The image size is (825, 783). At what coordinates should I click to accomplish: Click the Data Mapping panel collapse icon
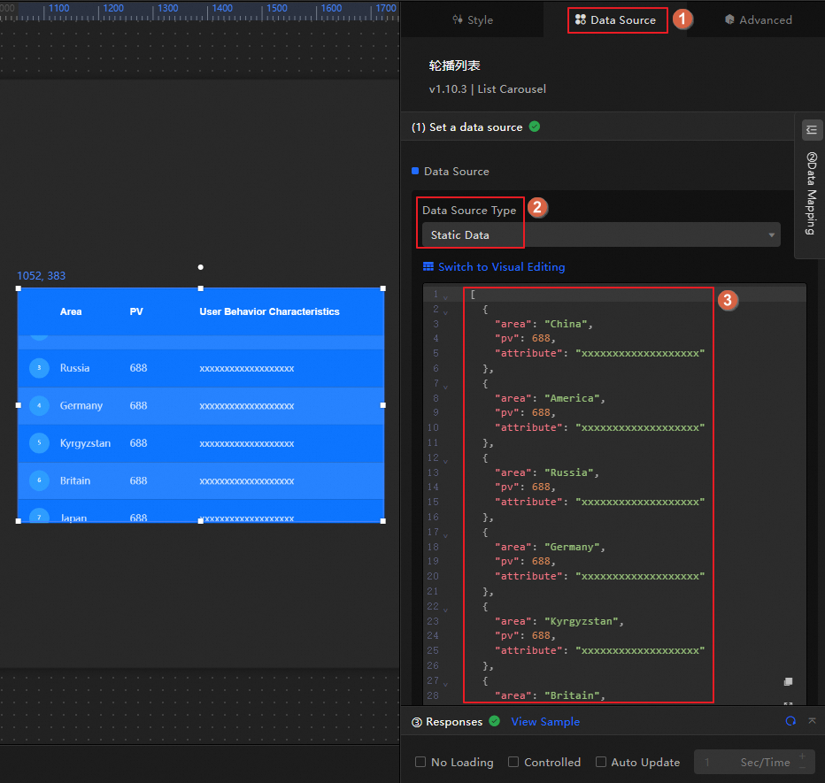(812, 129)
